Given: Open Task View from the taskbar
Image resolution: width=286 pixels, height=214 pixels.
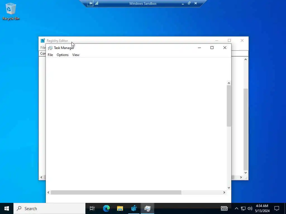Looking at the screenshot, I should tap(92, 208).
